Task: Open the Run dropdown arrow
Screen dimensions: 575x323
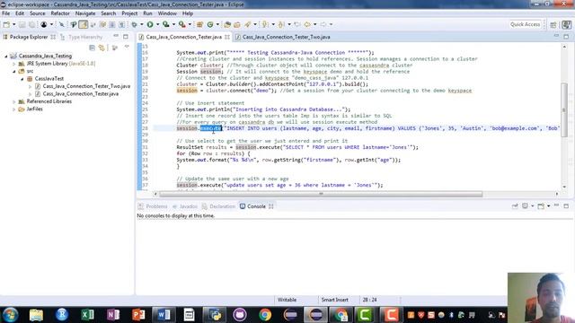Action: click(x=158, y=24)
